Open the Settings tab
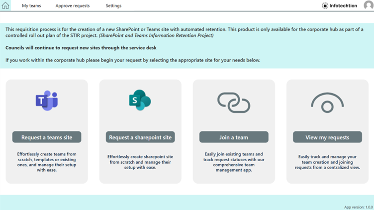The width and height of the screenshot is (374, 210). tap(113, 6)
